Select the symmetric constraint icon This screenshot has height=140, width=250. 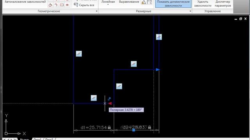(x=62, y=5)
